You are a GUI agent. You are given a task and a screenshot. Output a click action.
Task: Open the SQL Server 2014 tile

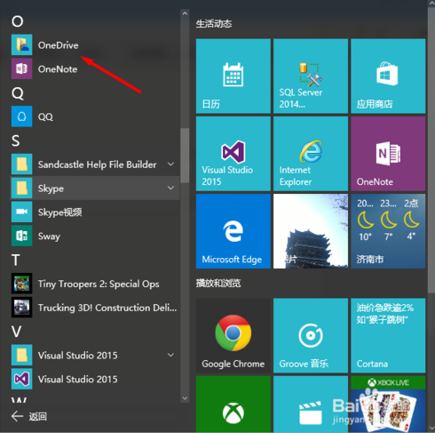pos(311,76)
